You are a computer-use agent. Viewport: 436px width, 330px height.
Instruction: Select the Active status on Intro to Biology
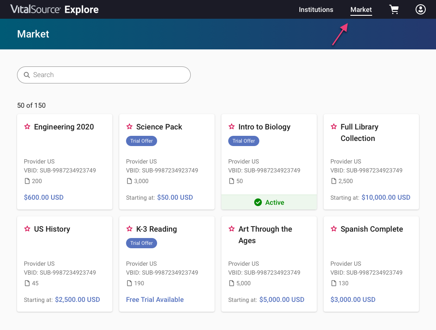269,203
